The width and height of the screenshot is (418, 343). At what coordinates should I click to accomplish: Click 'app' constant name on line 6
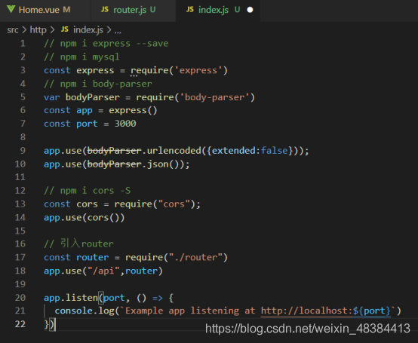click(85, 111)
